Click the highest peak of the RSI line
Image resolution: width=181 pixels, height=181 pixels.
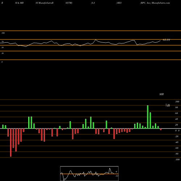click(96, 39)
